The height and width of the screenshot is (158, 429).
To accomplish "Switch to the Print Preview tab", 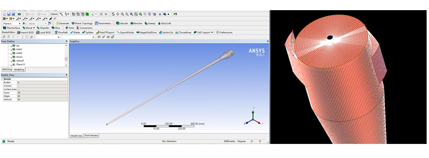I will point(92,135).
